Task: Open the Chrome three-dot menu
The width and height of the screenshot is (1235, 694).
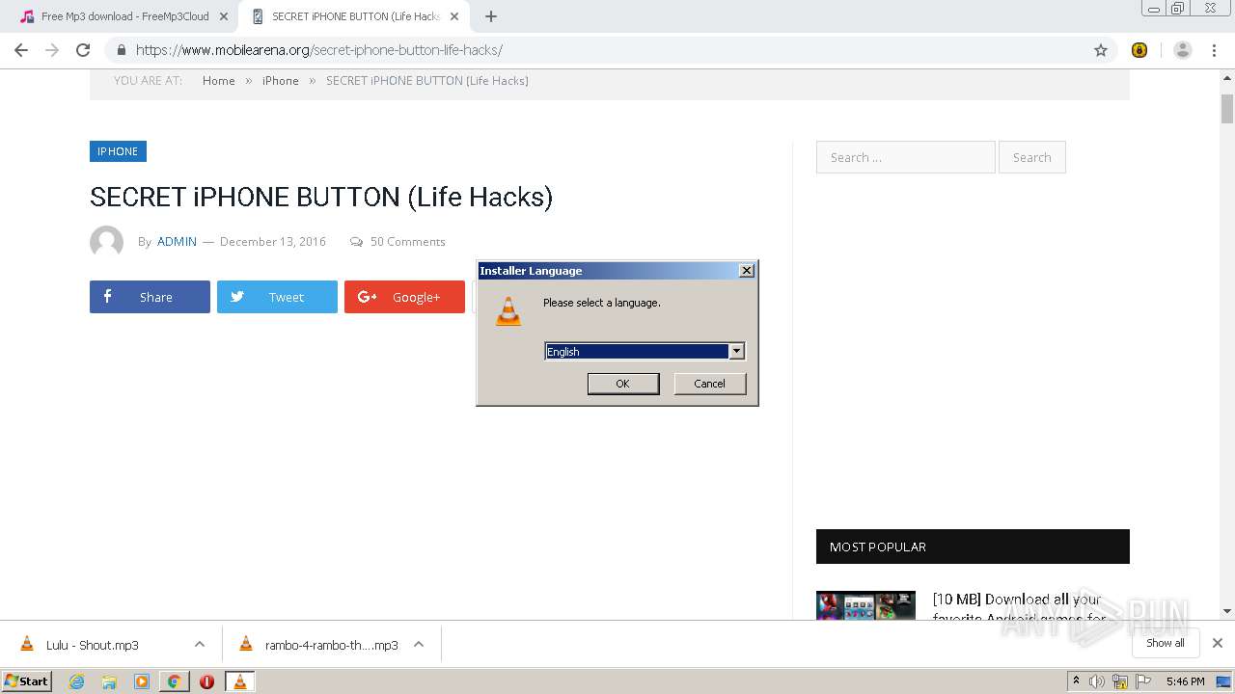Action: (1214, 50)
